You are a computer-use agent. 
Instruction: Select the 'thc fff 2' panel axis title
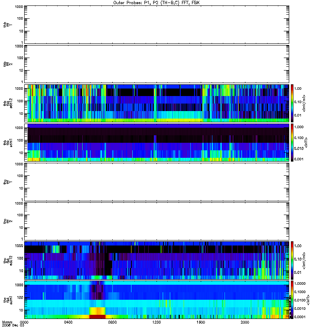(x=8, y=221)
